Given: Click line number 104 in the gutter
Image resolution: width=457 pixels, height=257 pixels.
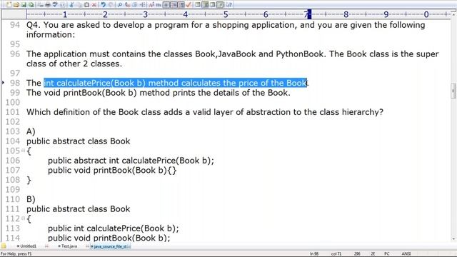Looking at the screenshot, I should 13,141.
